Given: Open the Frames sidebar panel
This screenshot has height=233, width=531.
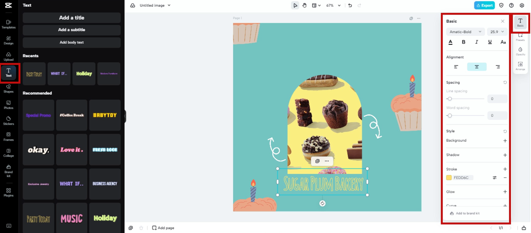Looking at the screenshot, I should (8, 137).
